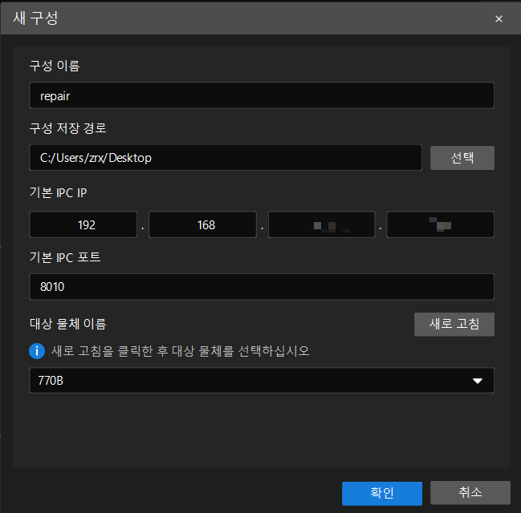Screen dimensions: 521x513
Task: Click the 구성 저장 경로 label
Action: coord(67,128)
